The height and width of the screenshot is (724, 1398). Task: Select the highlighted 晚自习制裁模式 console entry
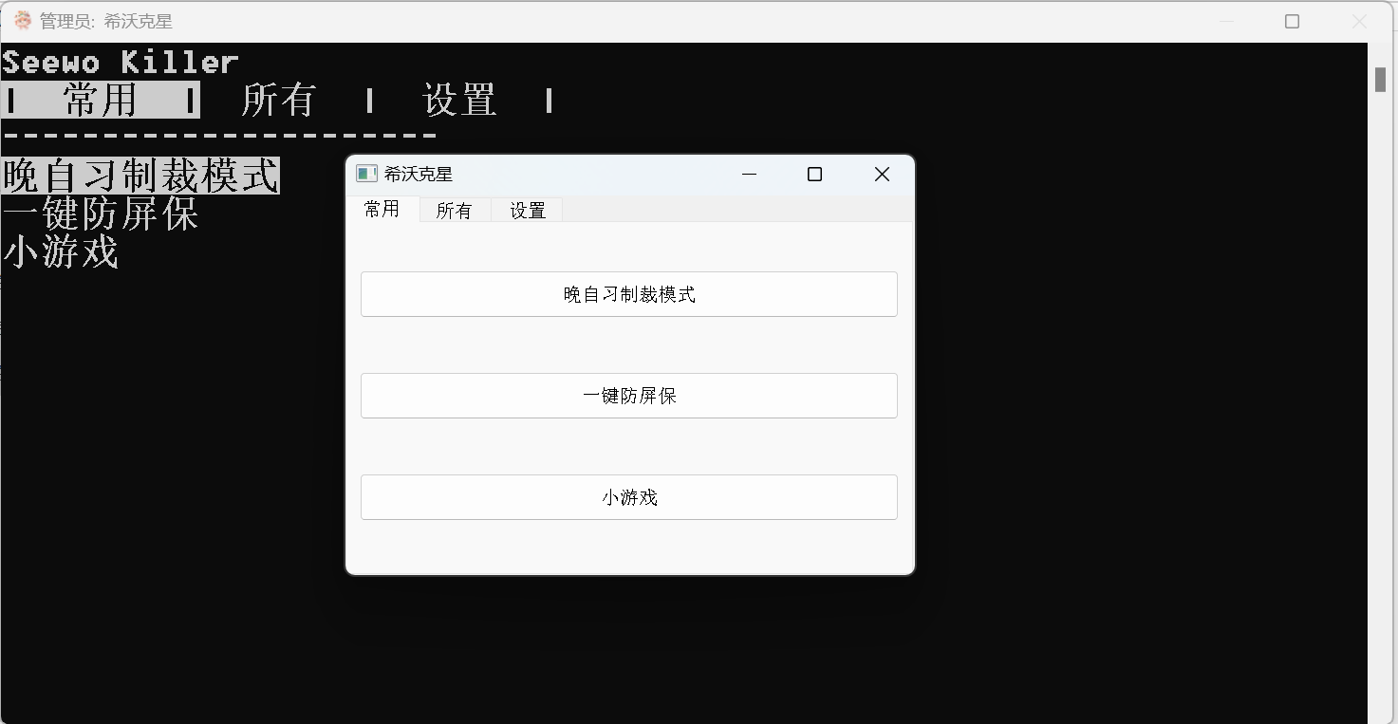[140, 175]
